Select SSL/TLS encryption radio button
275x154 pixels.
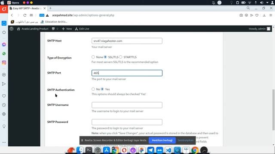105,57
